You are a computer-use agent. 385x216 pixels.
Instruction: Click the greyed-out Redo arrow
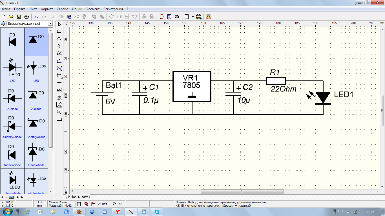tap(44, 17)
